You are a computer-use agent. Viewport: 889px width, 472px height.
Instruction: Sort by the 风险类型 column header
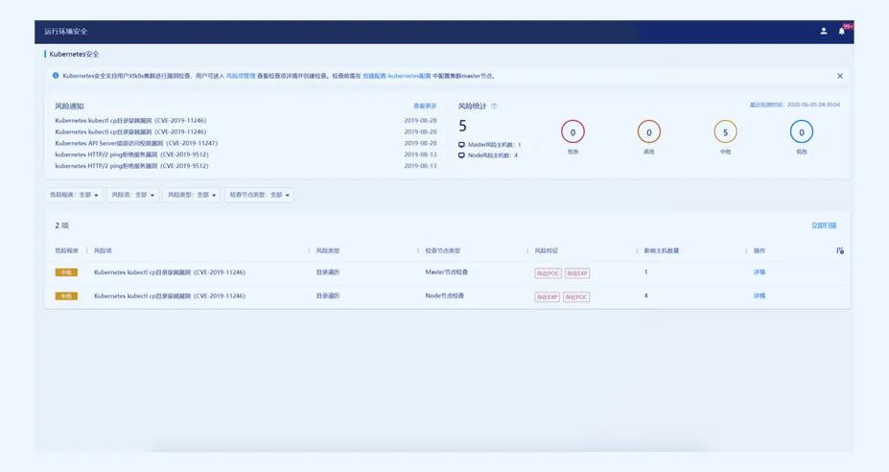tap(328, 250)
